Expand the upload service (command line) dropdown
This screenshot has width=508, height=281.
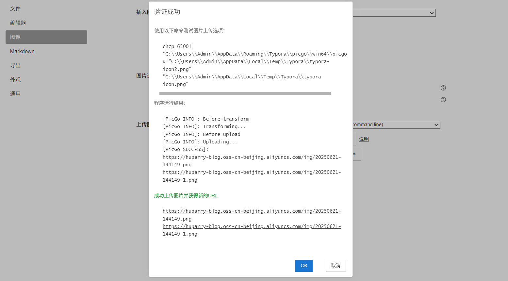click(396, 125)
